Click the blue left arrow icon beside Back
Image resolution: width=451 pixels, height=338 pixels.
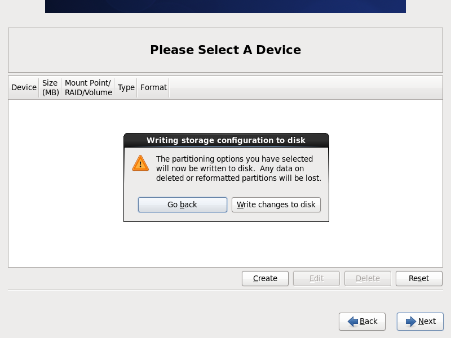click(353, 321)
